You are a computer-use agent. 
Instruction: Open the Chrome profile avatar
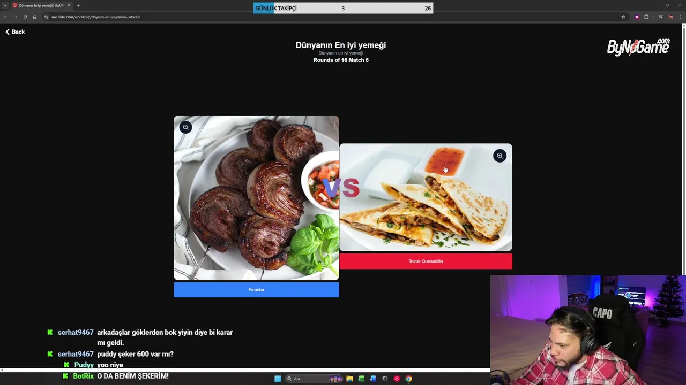[671, 17]
